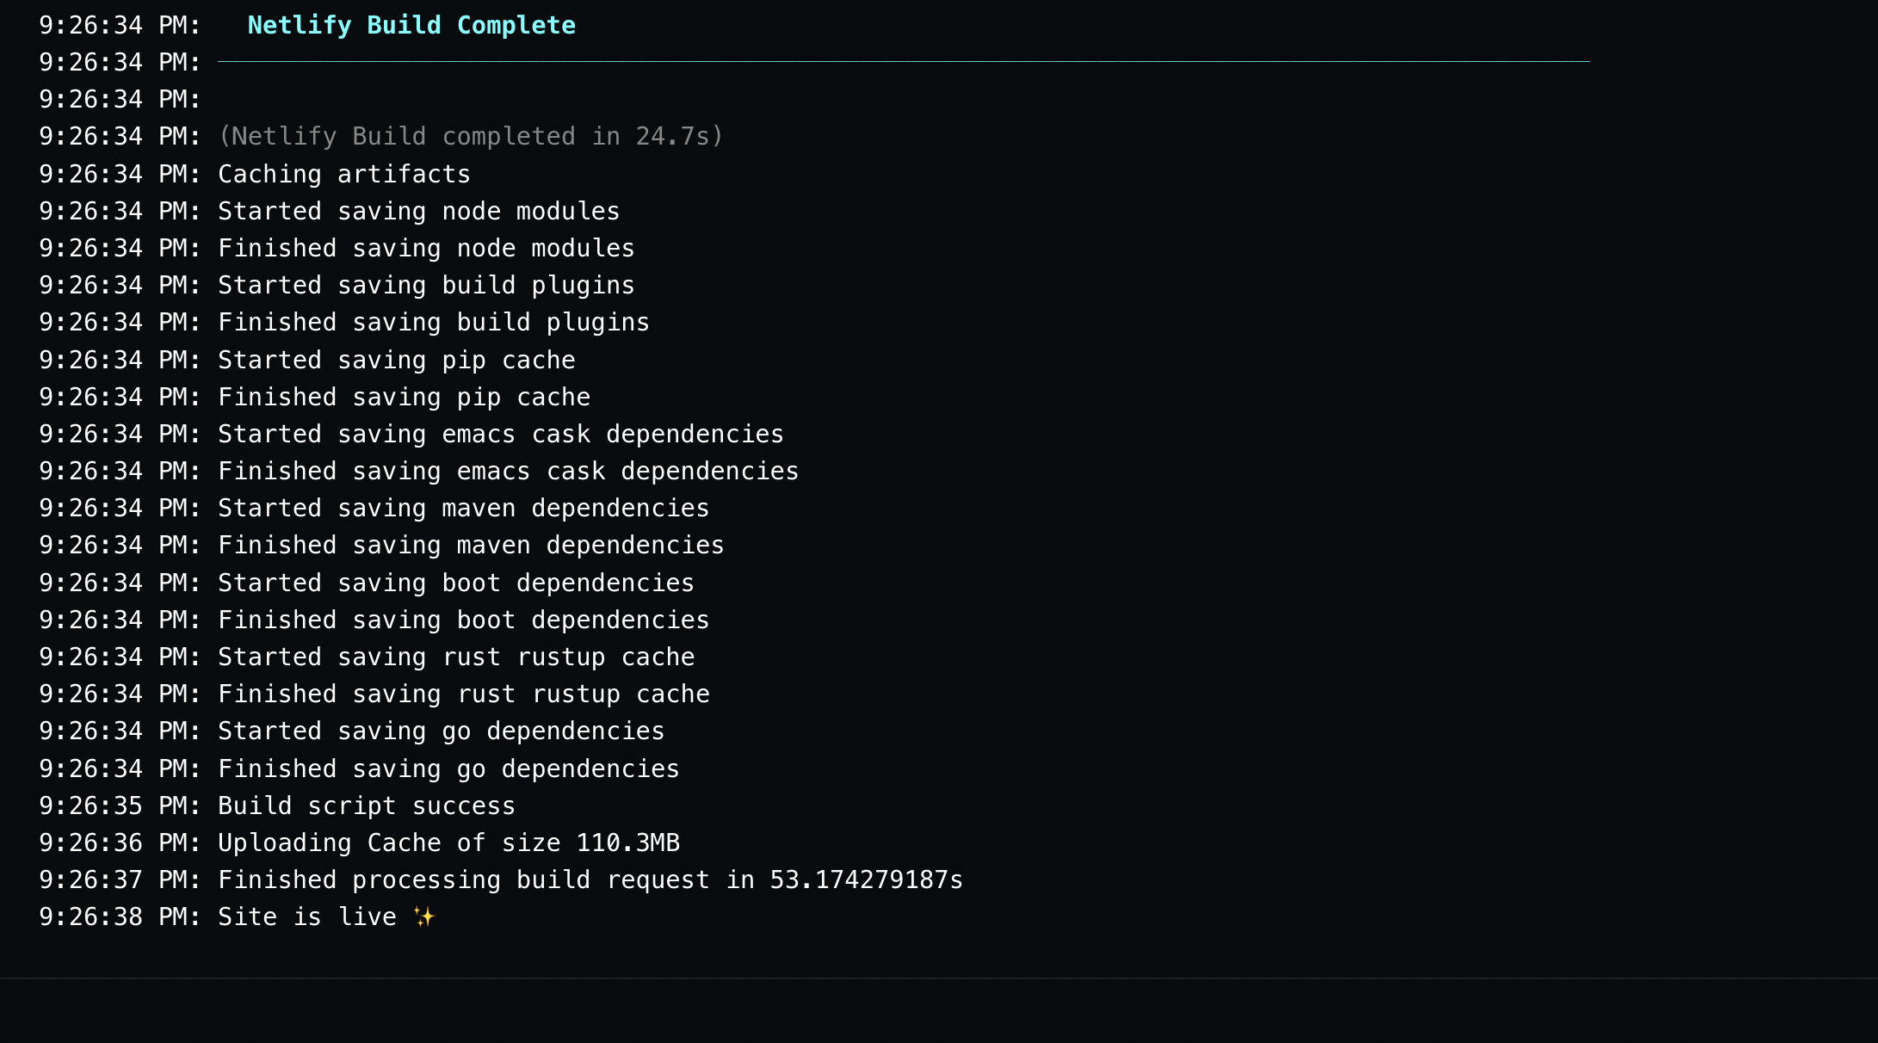Click the 9:26:38 PM timestamp

(x=120, y=917)
